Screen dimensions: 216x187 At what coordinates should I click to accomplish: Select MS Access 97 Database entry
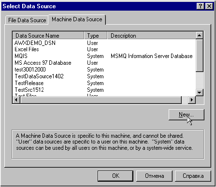pyautogui.click(x=43, y=63)
